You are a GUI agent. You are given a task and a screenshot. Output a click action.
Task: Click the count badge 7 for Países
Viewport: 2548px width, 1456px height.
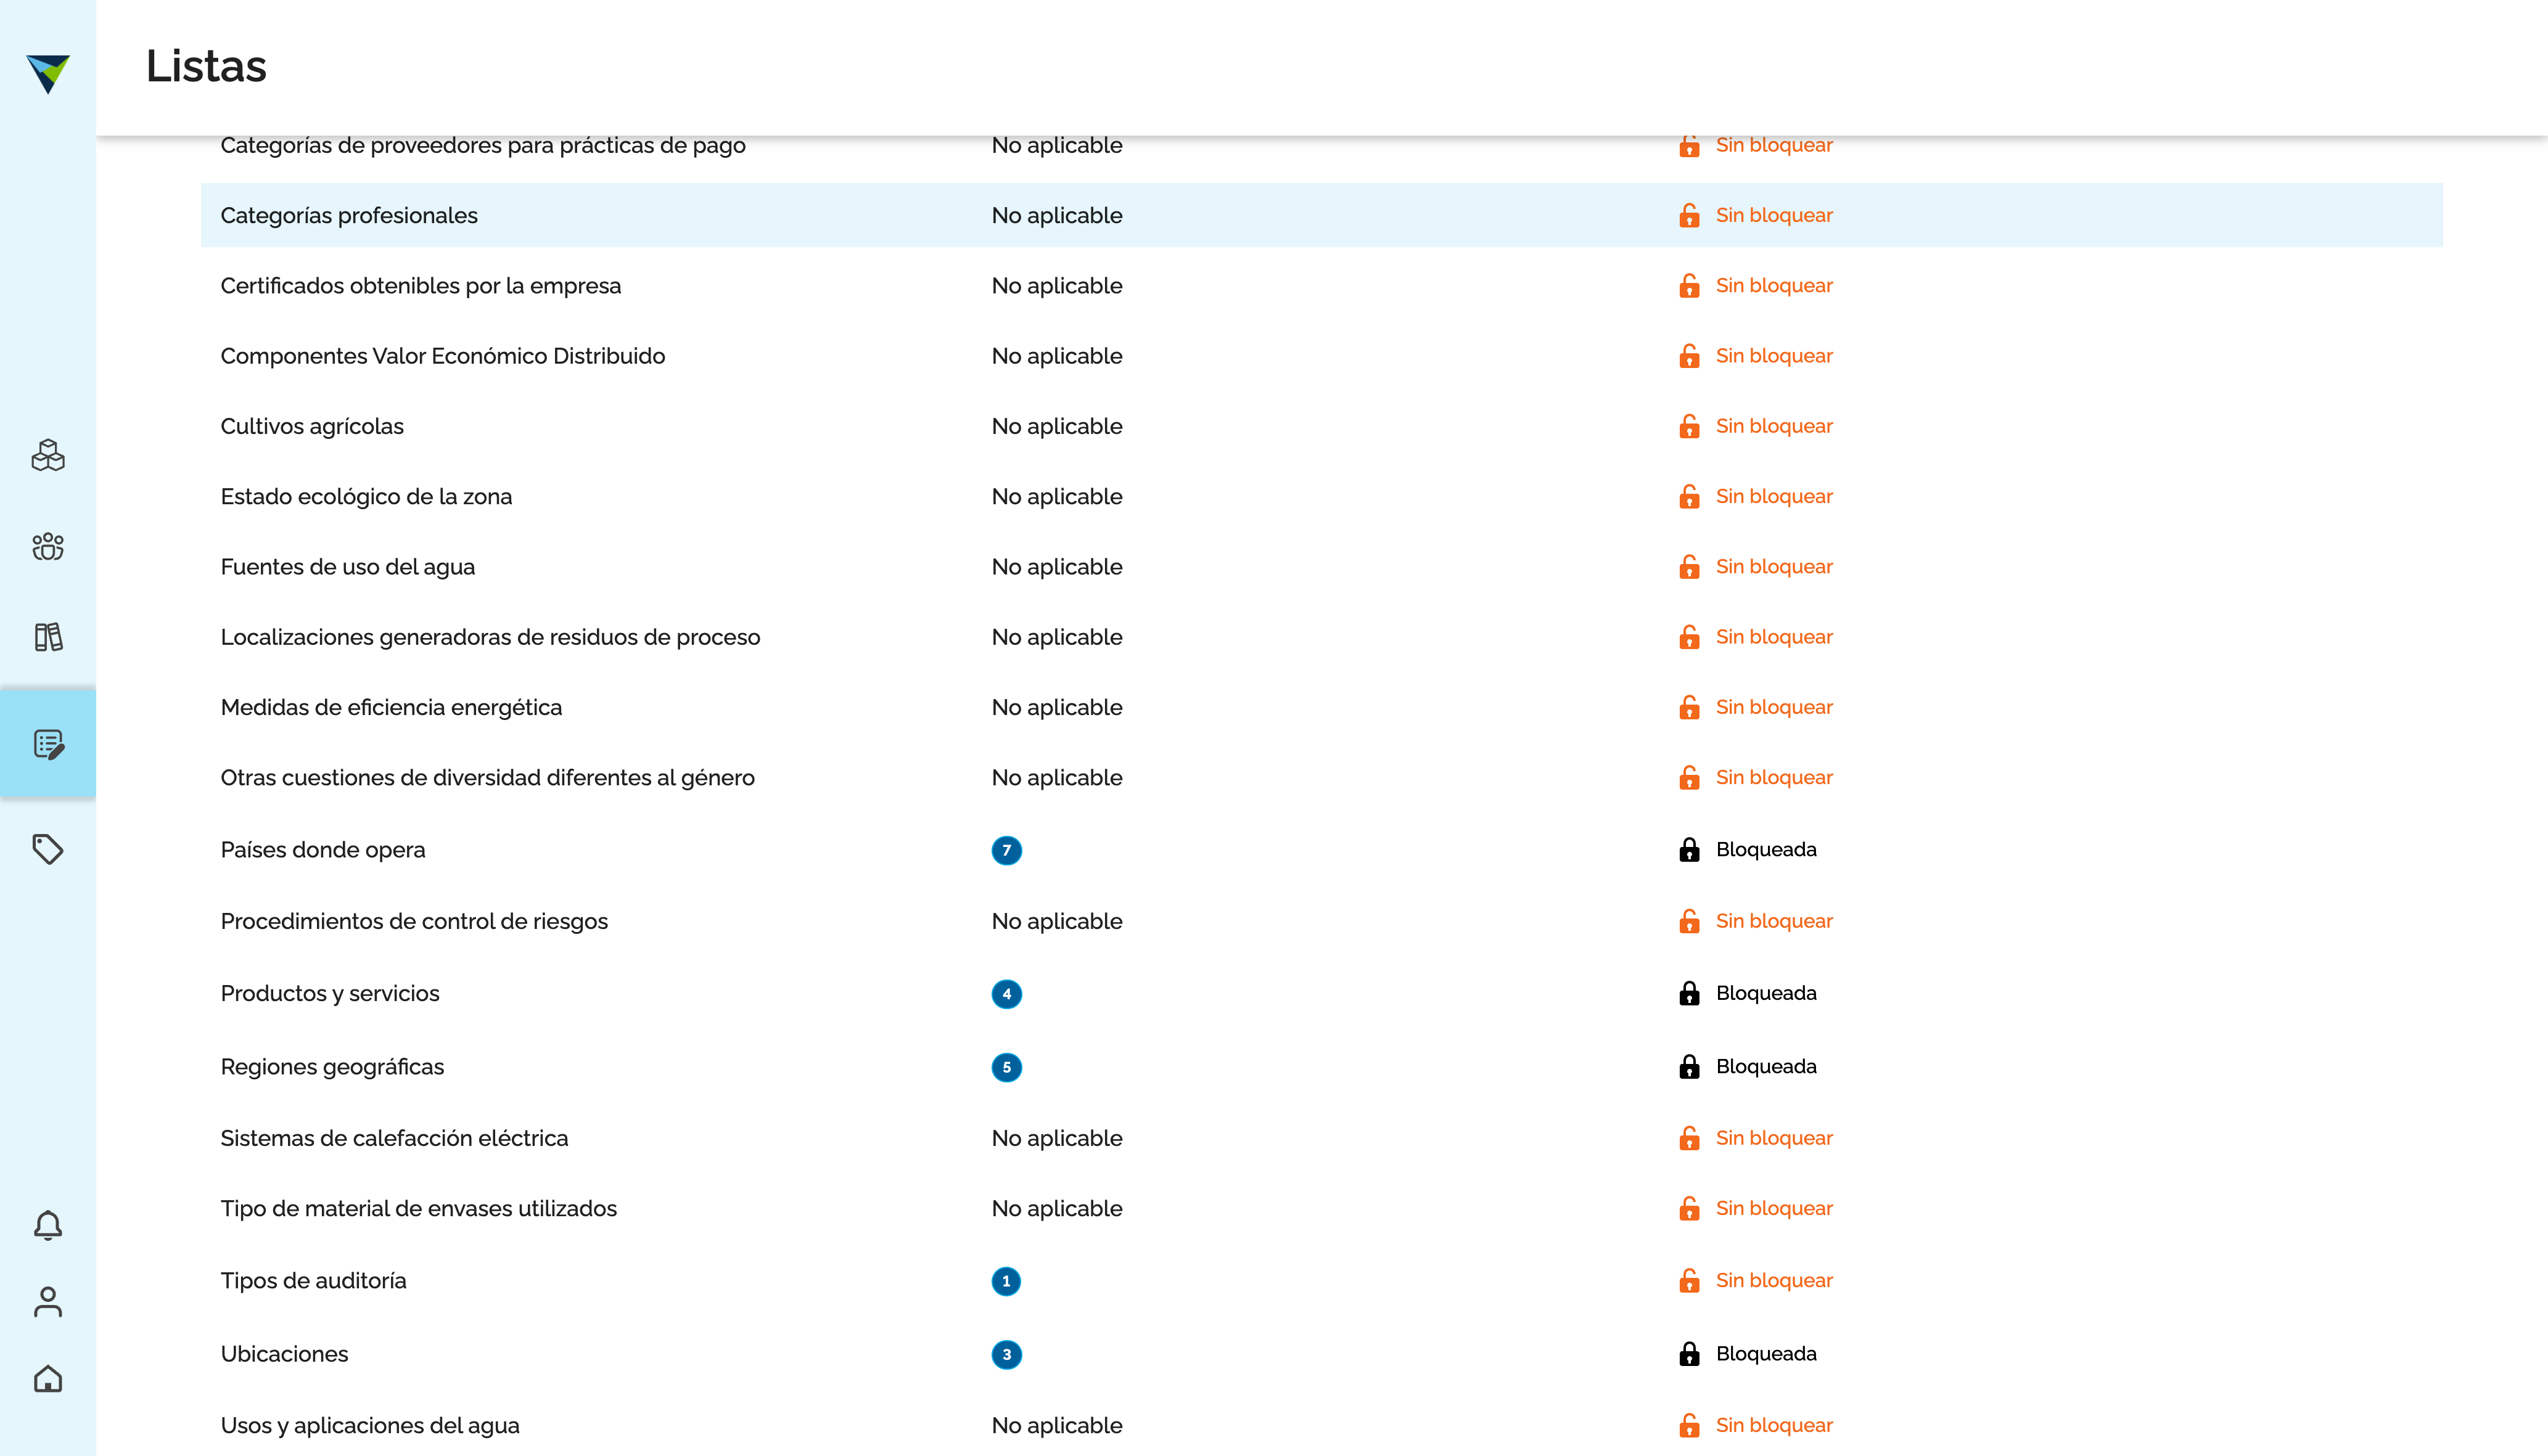click(1005, 850)
